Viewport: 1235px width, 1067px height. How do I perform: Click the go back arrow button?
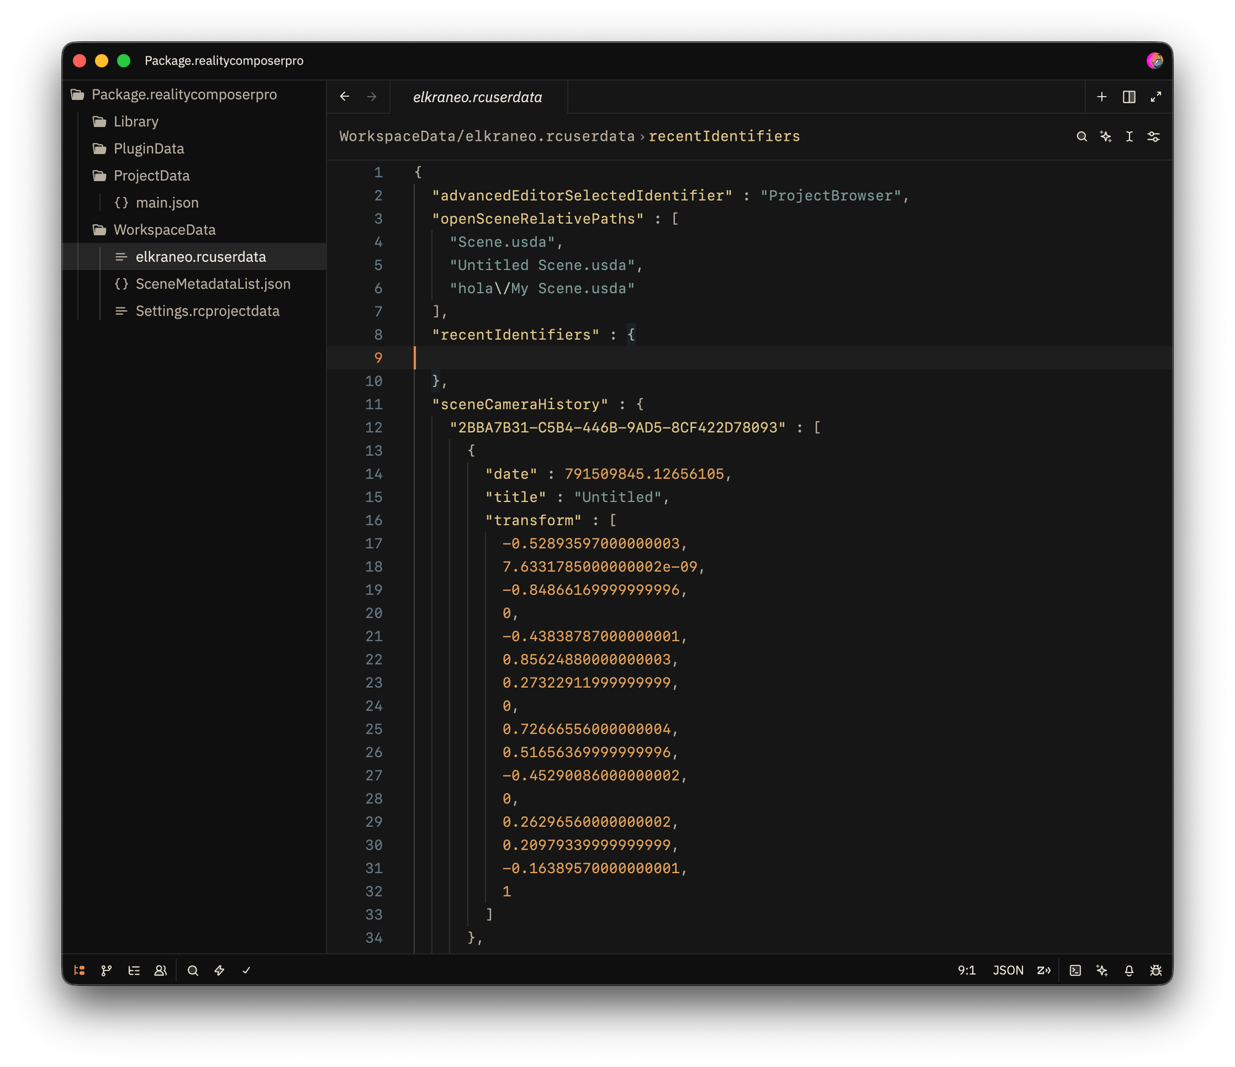tap(345, 97)
